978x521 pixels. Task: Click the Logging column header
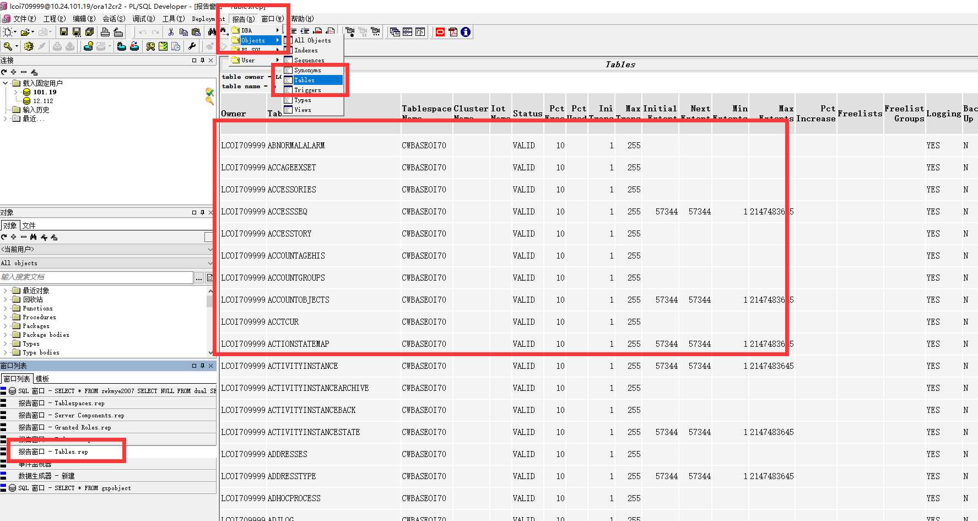943,114
